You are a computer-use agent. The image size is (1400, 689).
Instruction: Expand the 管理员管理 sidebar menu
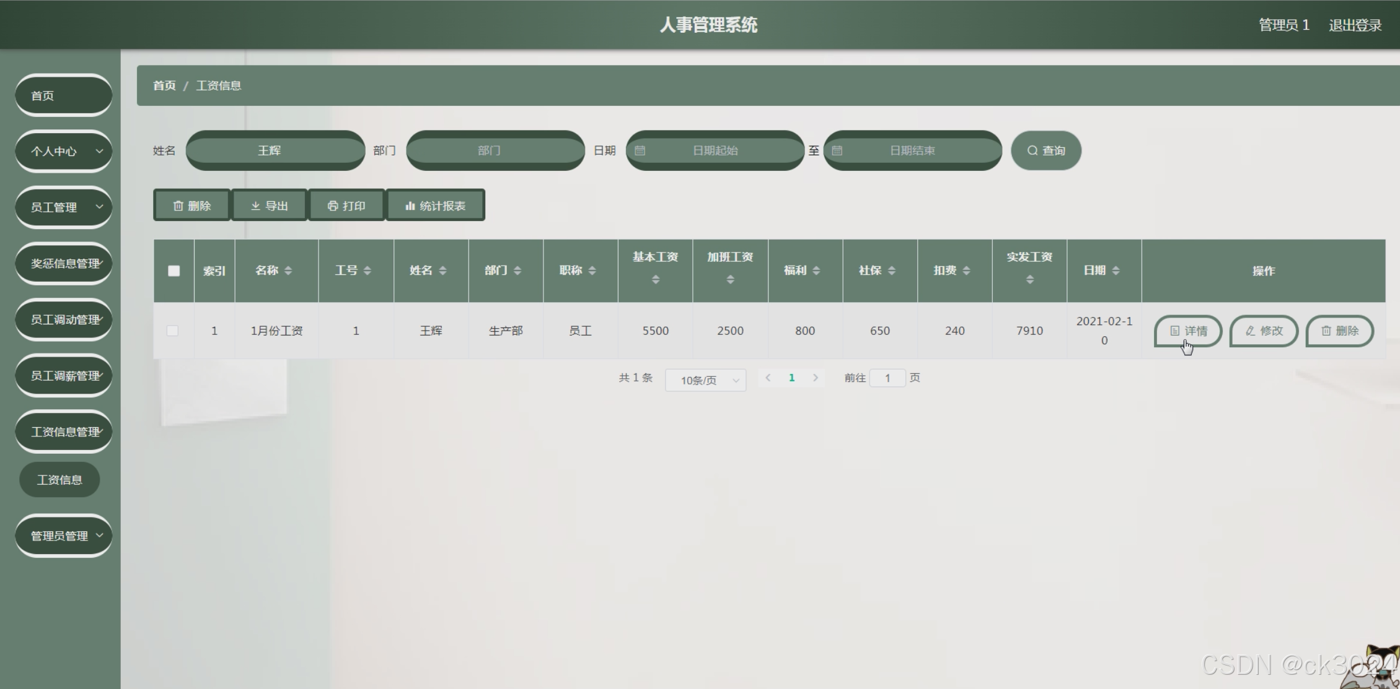coord(63,535)
